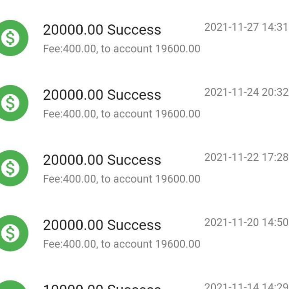This screenshot has width=289, height=289.
Task: Tap the timestamp 2021-11-20 14:50
Action: tap(246, 222)
